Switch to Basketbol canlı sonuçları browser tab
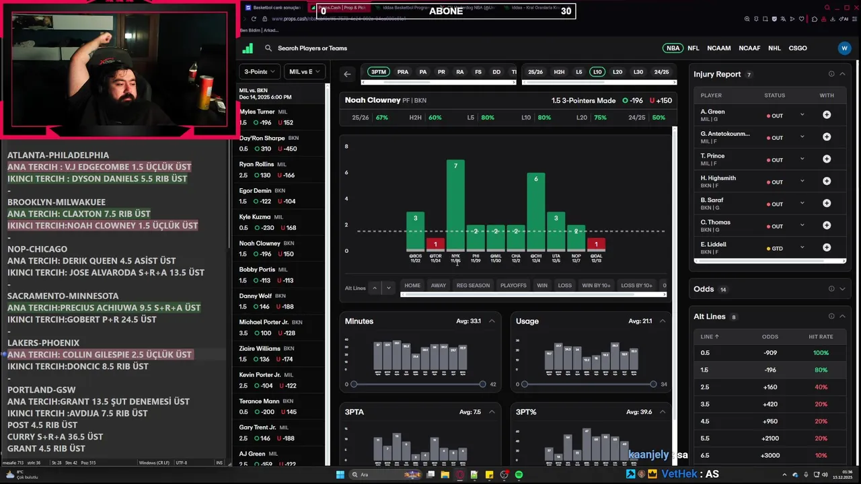 click(x=276, y=7)
